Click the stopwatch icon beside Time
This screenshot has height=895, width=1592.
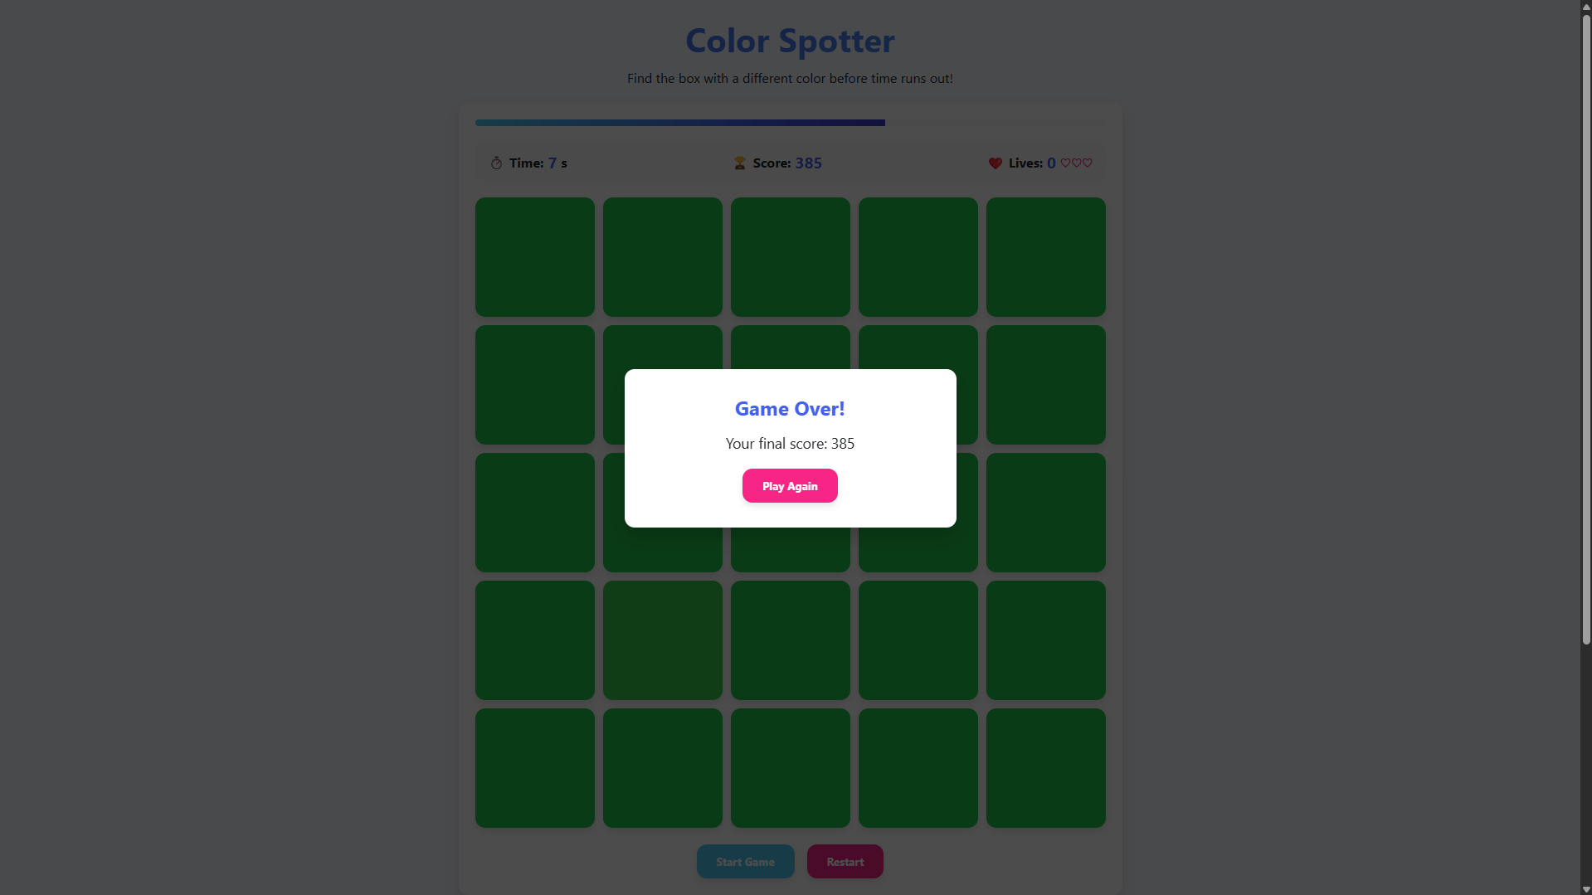(496, 163)
